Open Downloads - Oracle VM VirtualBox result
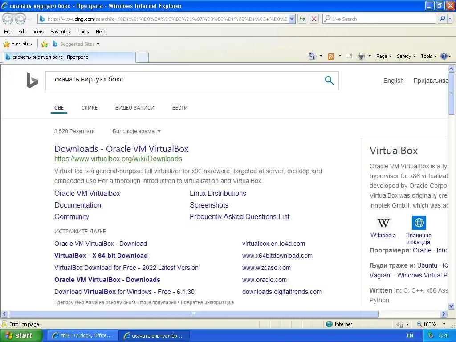The width and height of the screenshot is (456, 342). 121,149
